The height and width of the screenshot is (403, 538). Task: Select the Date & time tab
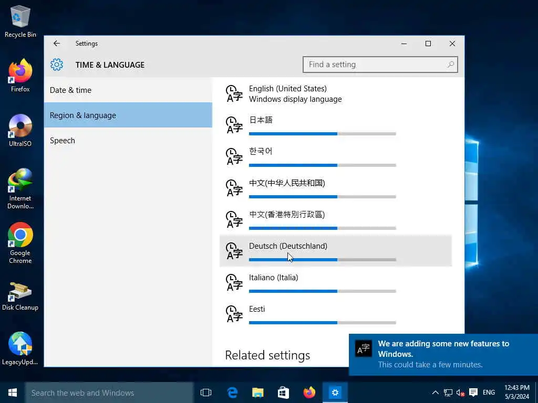tap(128, 90)
